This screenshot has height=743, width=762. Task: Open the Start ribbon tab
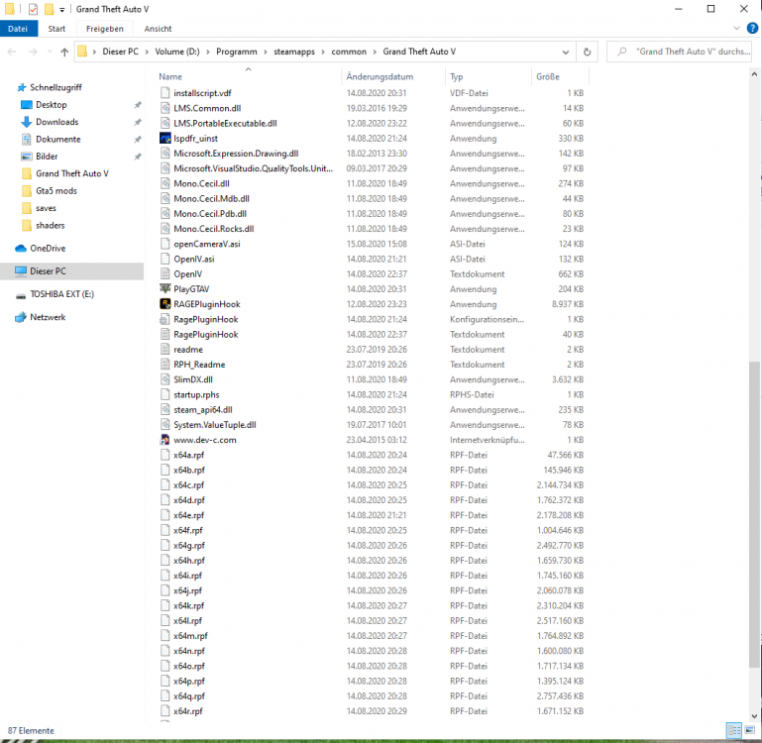[56, 29]
